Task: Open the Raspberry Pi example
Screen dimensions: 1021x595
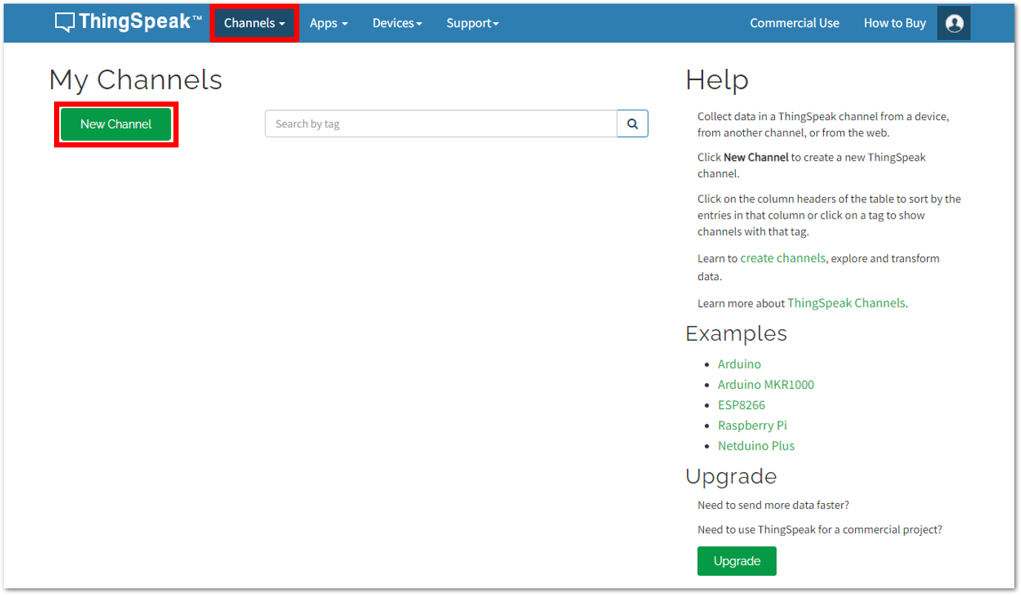Action: (x=752, y=425)
